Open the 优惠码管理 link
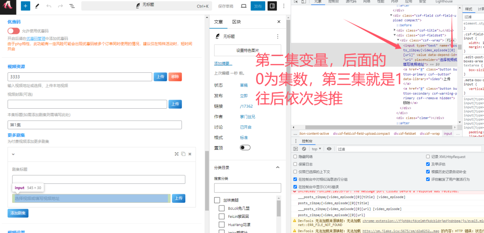This screenshot has height=233, width=484. [x=36, y=39]
